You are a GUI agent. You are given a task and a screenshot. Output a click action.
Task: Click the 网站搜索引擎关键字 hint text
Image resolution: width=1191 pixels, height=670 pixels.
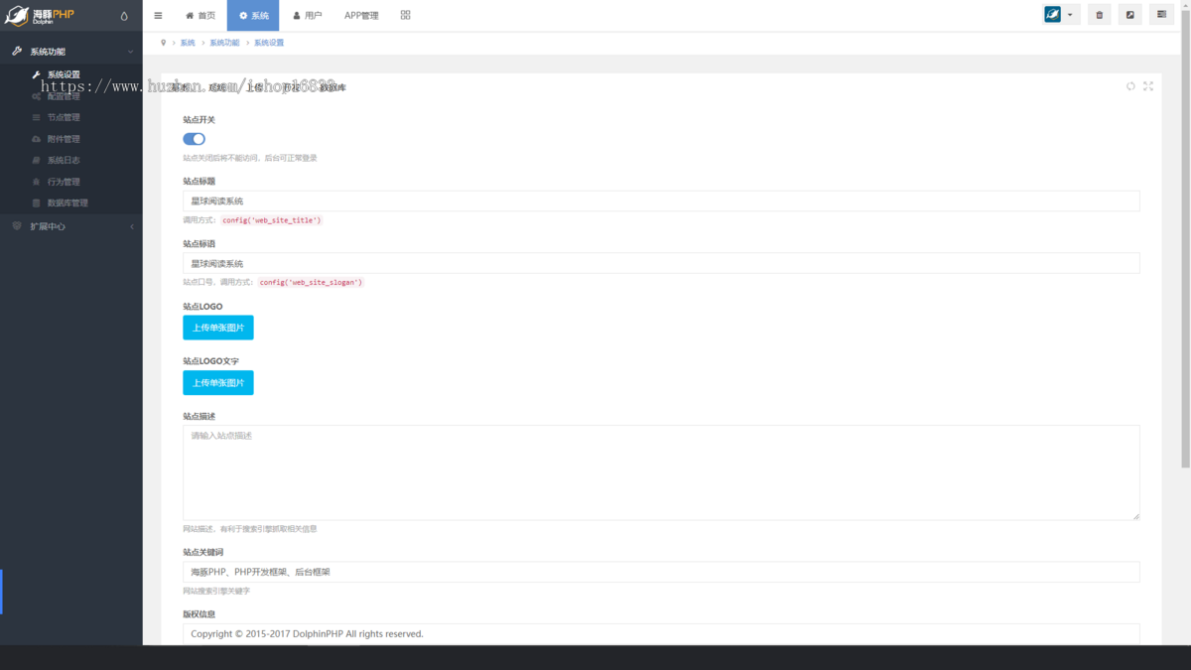pyautogui.click(x=216, y=591)
